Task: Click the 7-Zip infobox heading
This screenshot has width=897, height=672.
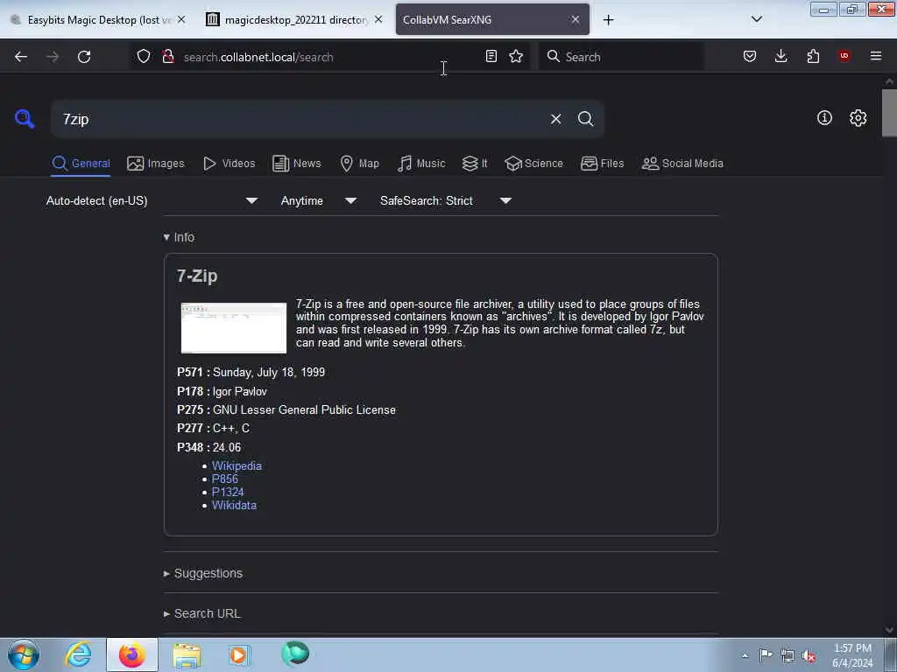Action: click(197, 276)
